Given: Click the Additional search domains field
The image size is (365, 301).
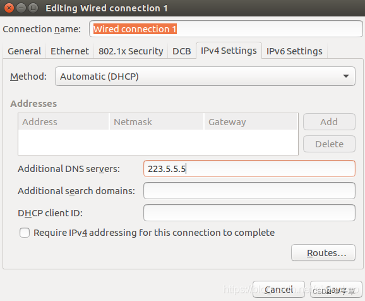Looking at the screenshot, I should pos(249,191).
